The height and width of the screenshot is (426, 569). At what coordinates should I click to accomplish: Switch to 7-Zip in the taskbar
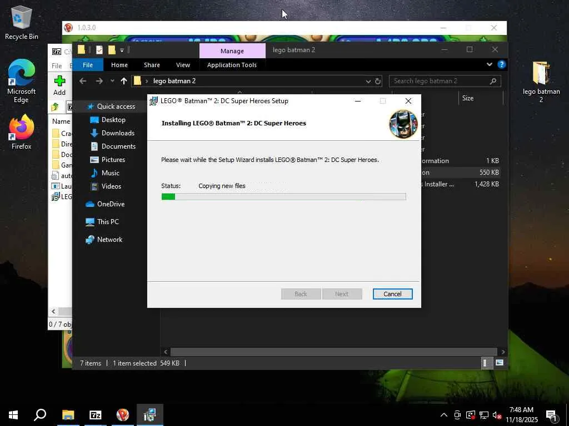(x=95, y=415)
